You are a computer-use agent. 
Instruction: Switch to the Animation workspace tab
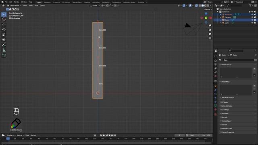(x=96, y=2)
